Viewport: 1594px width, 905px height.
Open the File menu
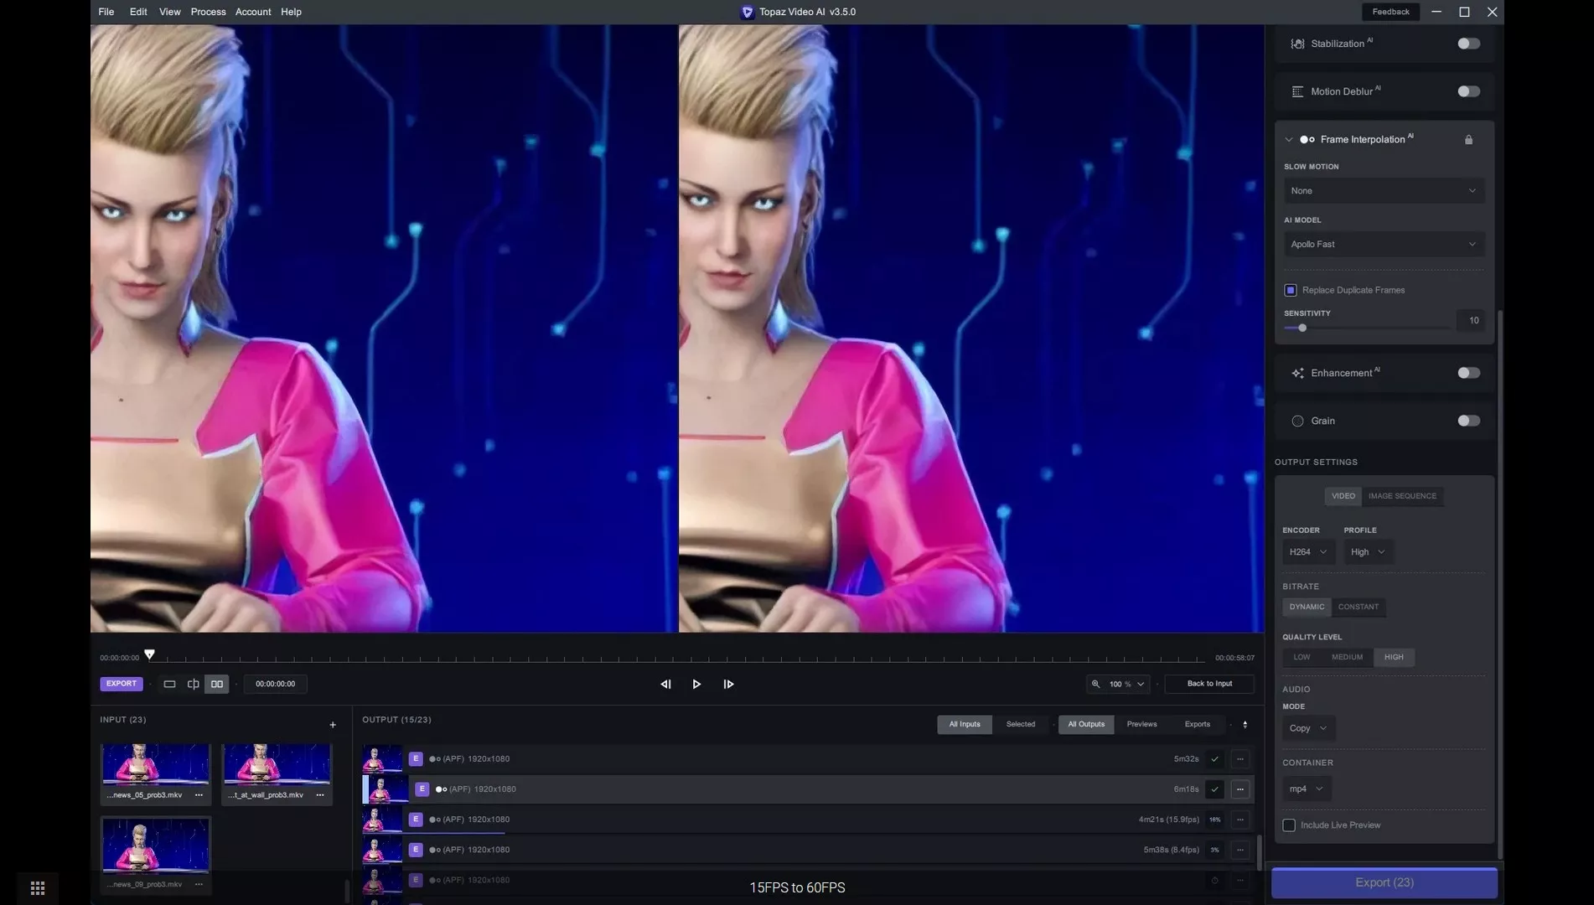[106, 12]
